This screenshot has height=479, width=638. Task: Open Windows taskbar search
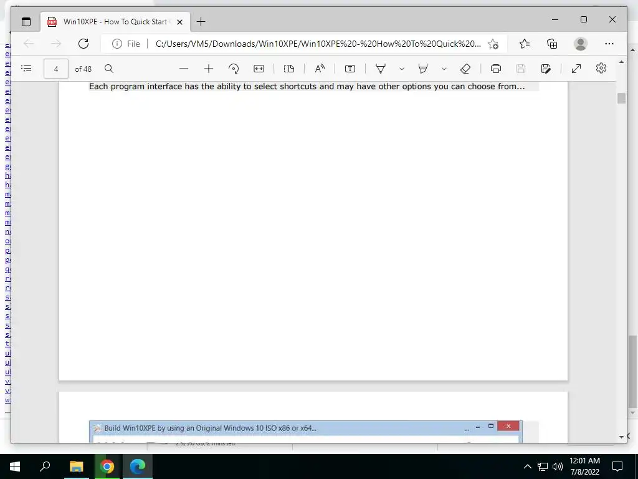coord(45,467)
